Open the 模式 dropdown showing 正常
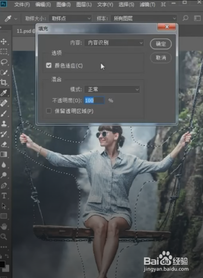This screenshot has height=278, width=203. click(x=112, y=89)
